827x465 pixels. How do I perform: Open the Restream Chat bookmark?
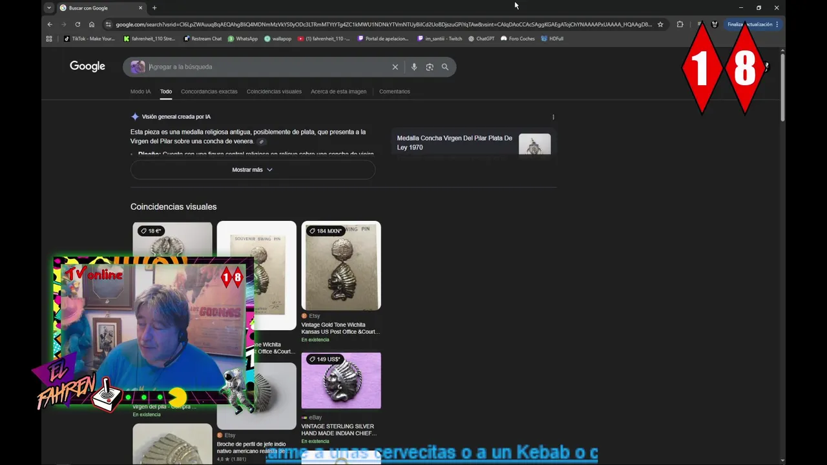click(203, 39)
